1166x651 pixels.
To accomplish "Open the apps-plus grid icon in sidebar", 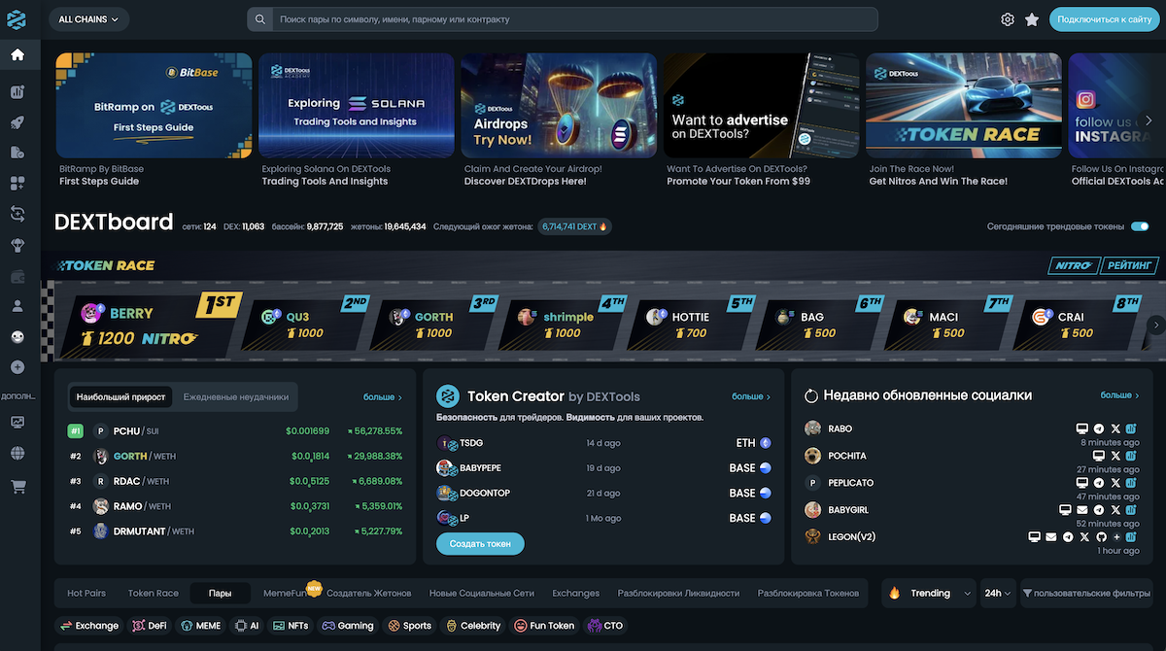I will [17, 184].
